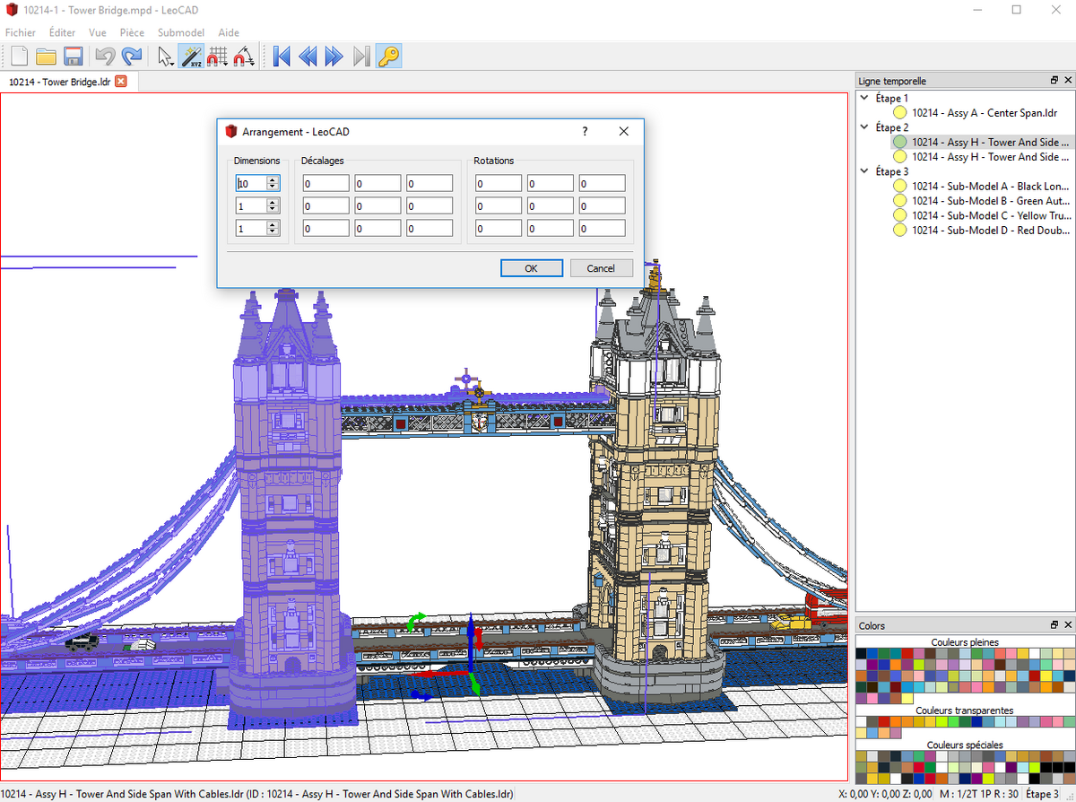Open the Fichier menu
The height and width of the screenshot is (802, 1076).
point(21,32)
